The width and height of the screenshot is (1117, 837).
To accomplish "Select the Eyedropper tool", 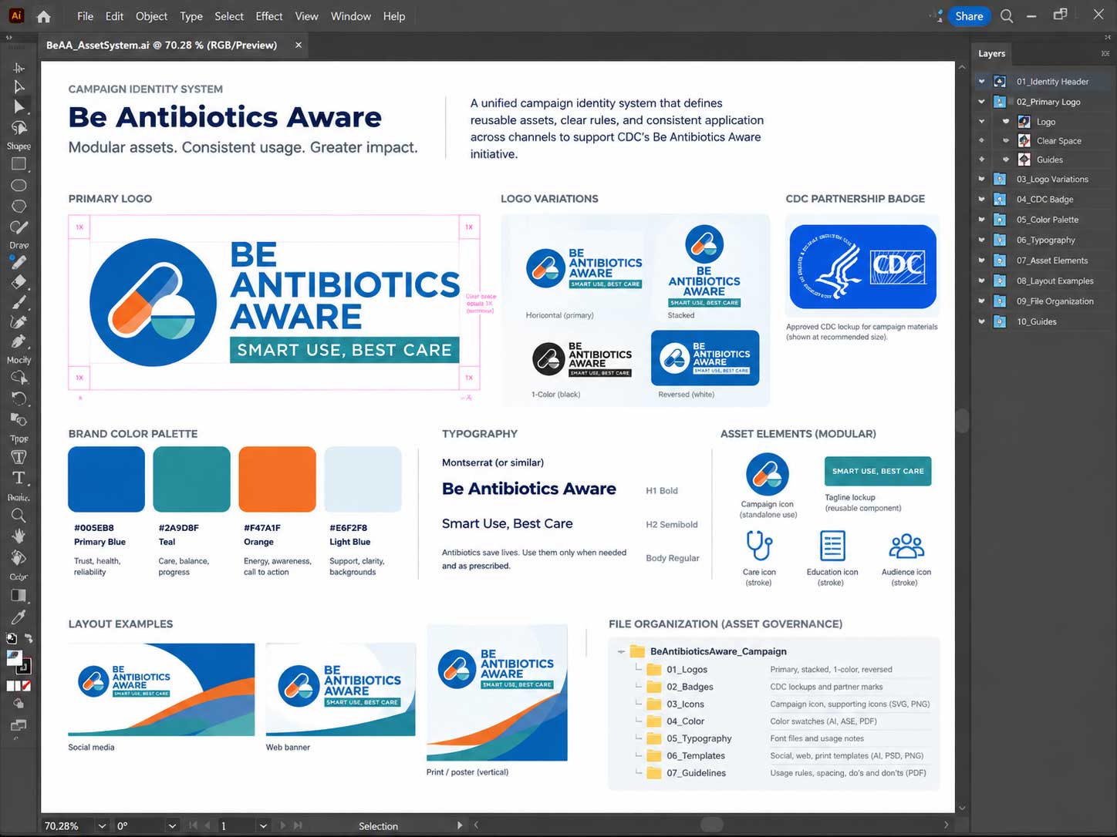I will tap(19, 617).
